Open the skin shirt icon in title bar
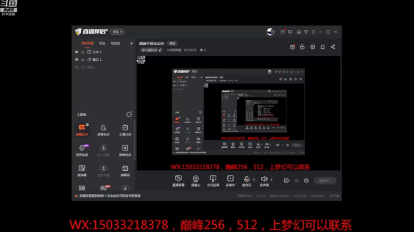This screenshot has height=232, width=414. (x=306, y=32)
